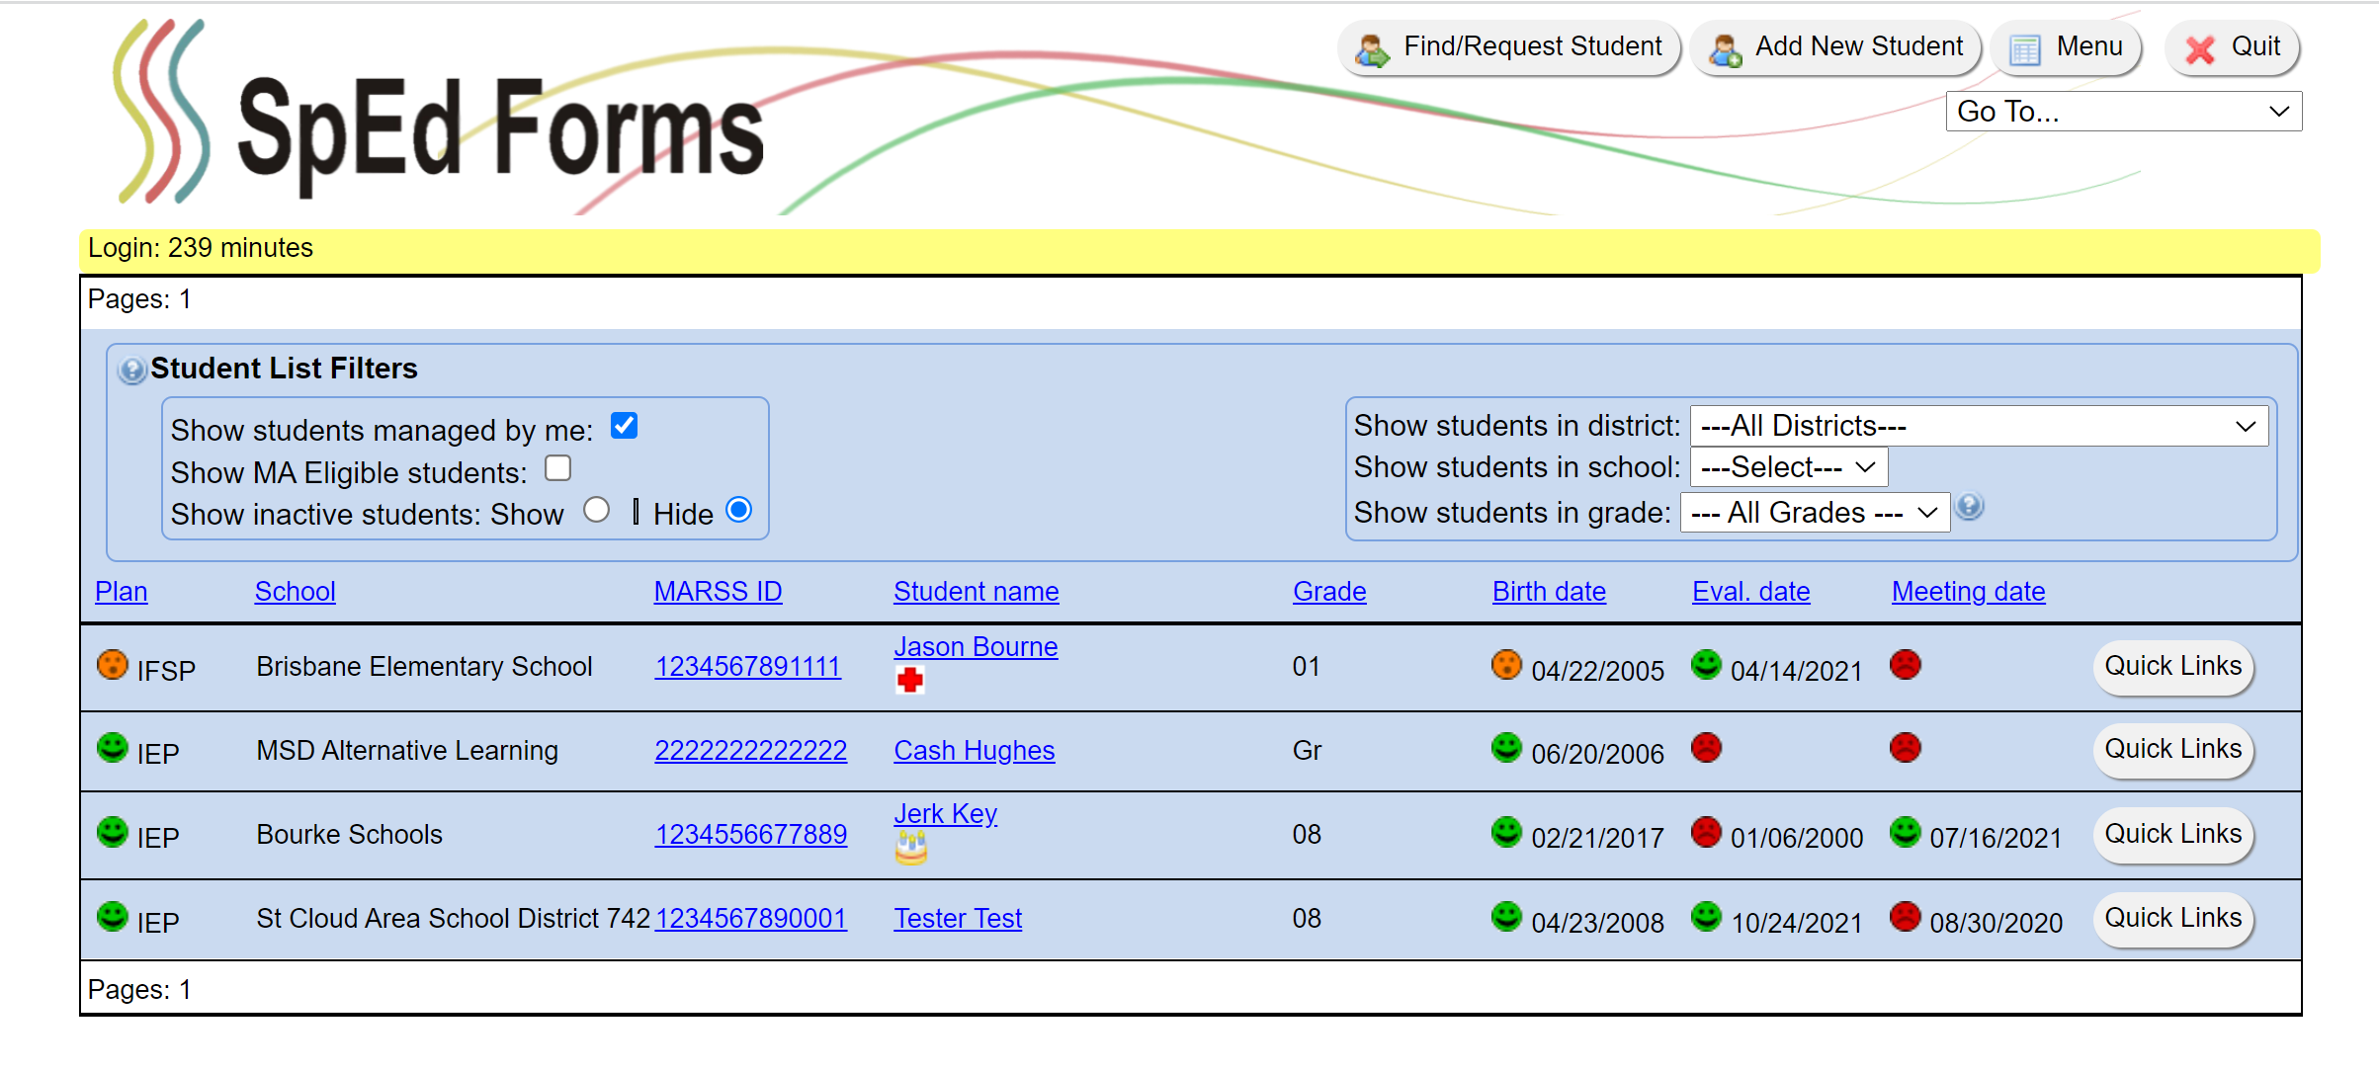Viewport: 2379px width, 1071px height.
Task: Click red frown icon beside 08/30/2020 meeting date
Action: [x=1905, y=917]
